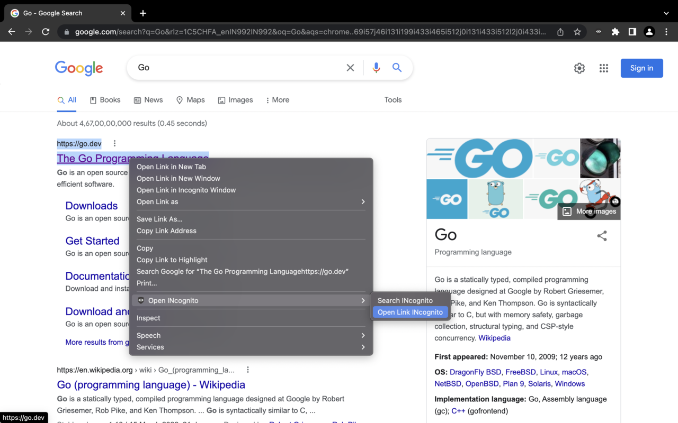Click Wikipedia link in knowledge panel
The height and width of the screenshot is (423, 678).
tap(494, 338)
